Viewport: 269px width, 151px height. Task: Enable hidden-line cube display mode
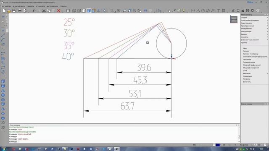tap(79, 11)
